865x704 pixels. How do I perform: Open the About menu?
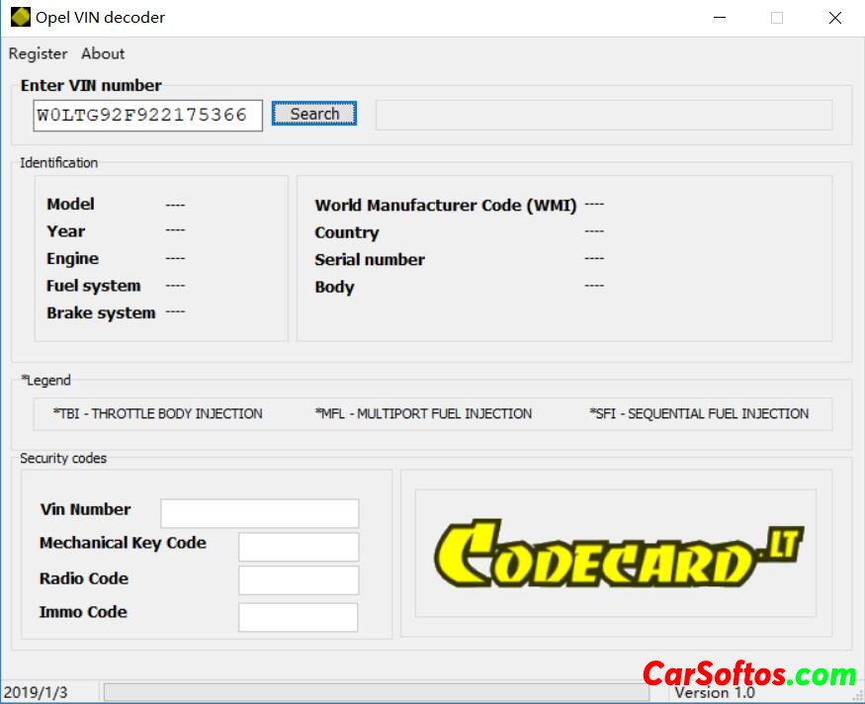click(103, 53)
